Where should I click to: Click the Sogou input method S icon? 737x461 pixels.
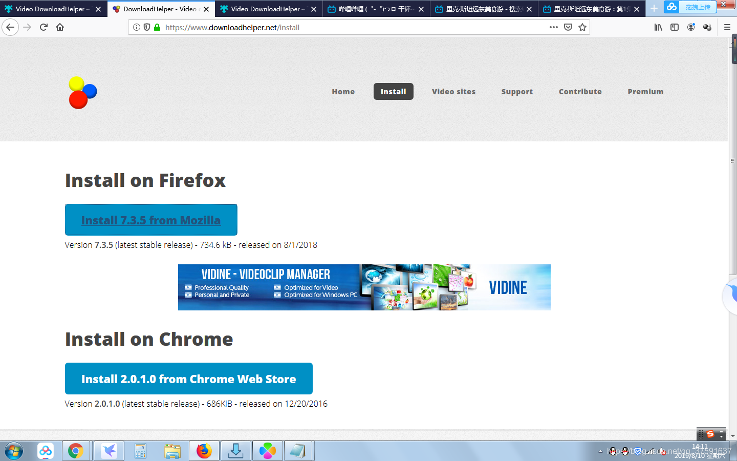tap(710, 434)
